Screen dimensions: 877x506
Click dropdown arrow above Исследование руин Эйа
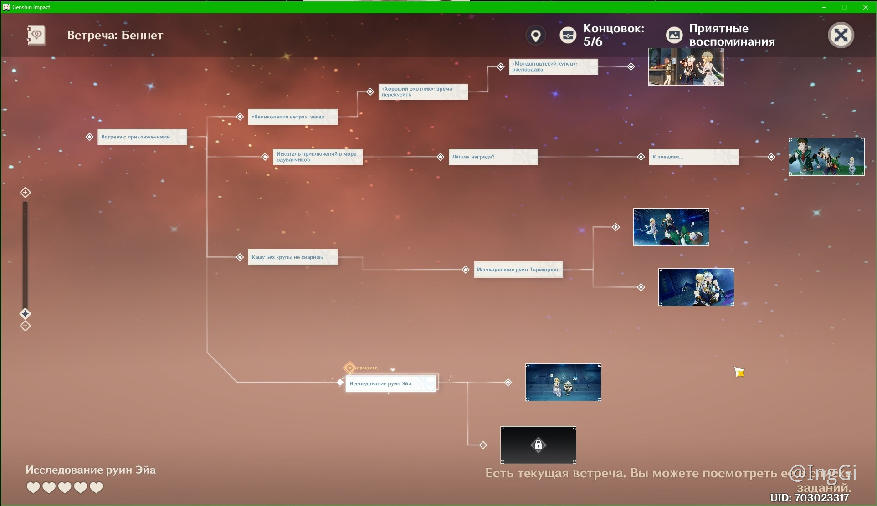click(393, 369)
